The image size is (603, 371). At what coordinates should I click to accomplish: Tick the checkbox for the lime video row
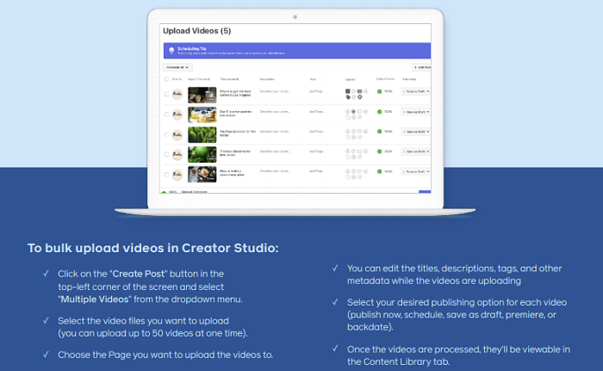tap(166, 154)
